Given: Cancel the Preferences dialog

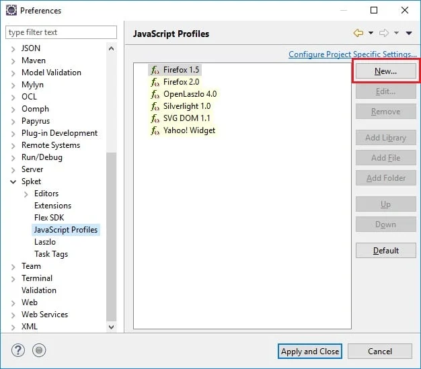Looking at the screenshot, I should click(380, 352).
